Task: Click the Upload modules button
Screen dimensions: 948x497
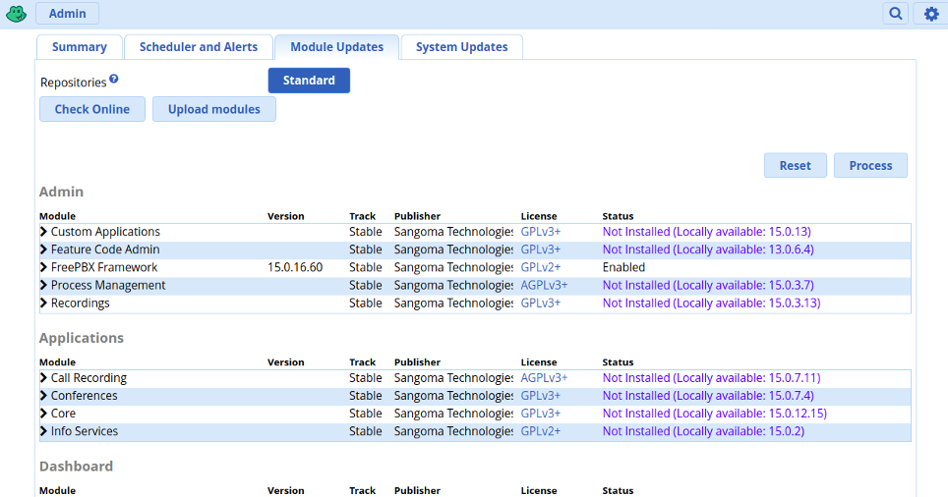Action: (x=214, y=109)
